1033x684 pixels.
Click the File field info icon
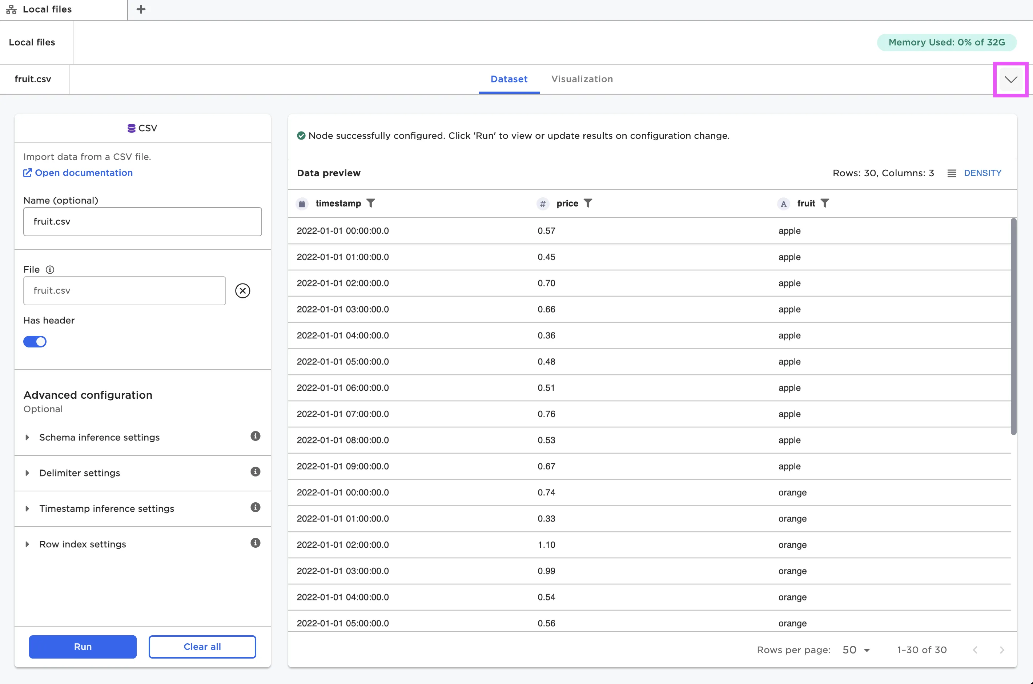[x=50, y=270]
